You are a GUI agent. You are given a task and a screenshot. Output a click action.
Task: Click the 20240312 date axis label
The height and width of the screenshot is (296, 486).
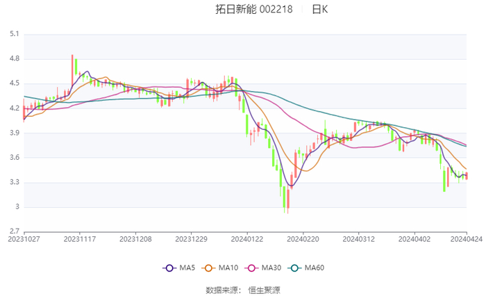pos(358,238)
